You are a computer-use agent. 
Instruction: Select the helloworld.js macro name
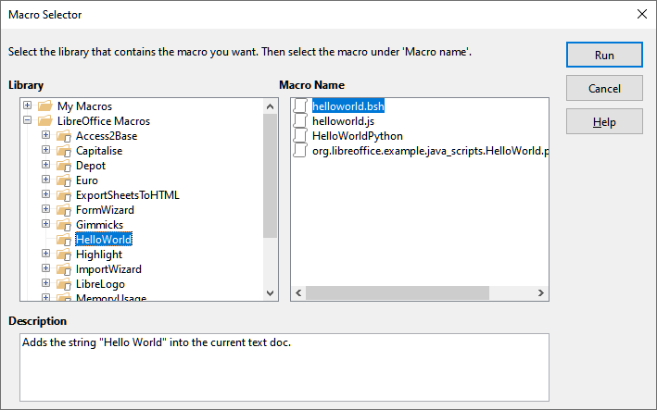click(x=343, y=121)
